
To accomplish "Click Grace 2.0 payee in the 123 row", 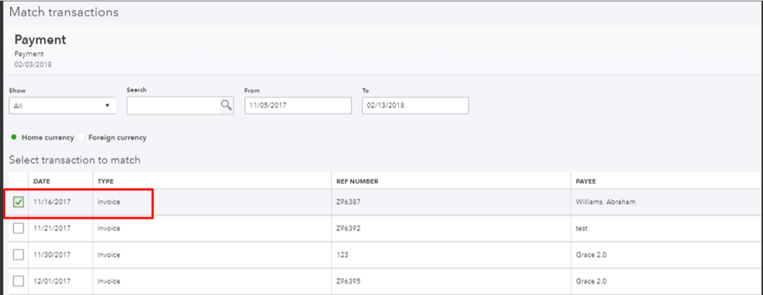I will pos(590,254).
